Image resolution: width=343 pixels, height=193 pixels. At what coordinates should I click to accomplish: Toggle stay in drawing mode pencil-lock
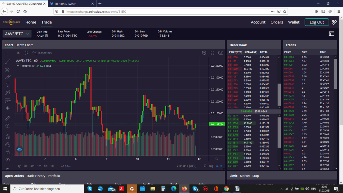8,144
